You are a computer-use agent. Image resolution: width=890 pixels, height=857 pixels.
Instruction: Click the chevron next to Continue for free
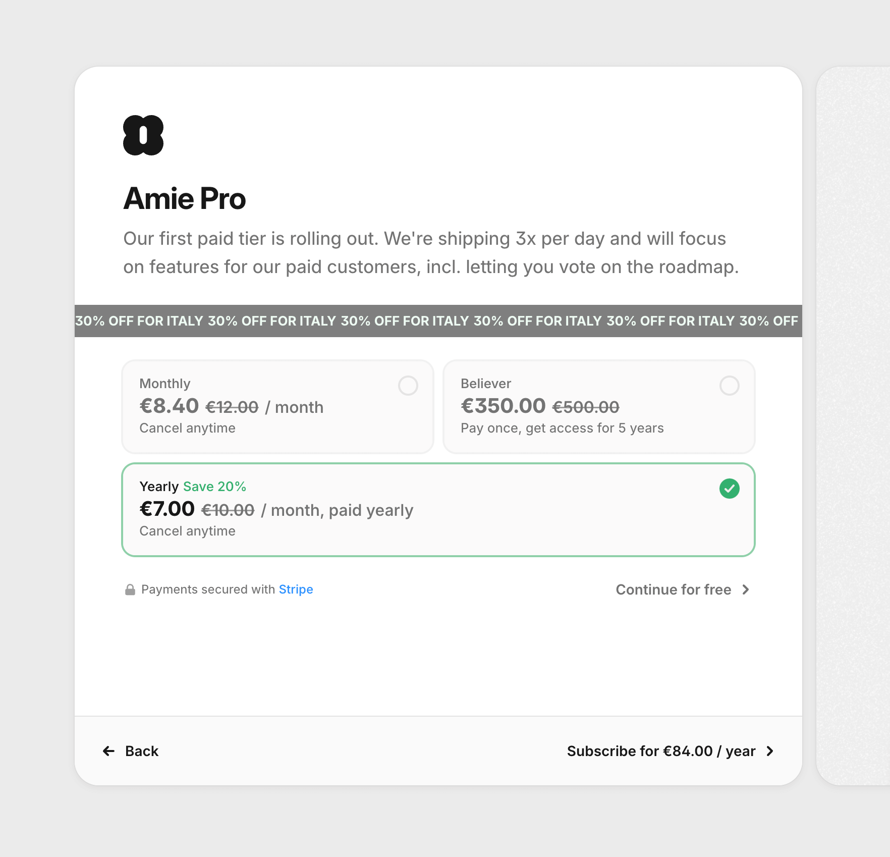pyautogui.click(x=746, y=590)
